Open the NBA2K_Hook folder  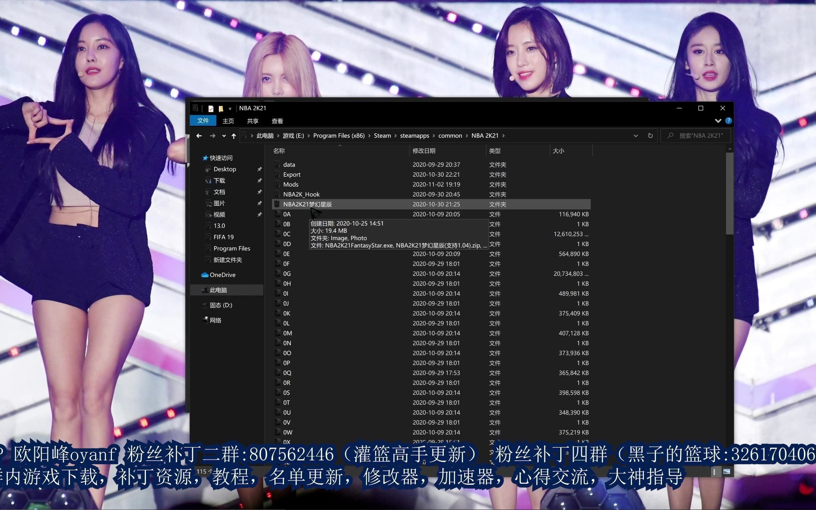tap(301, 194)
